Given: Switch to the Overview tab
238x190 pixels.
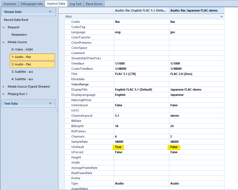Looking at the screenshot, I should (x=10, y=4).
